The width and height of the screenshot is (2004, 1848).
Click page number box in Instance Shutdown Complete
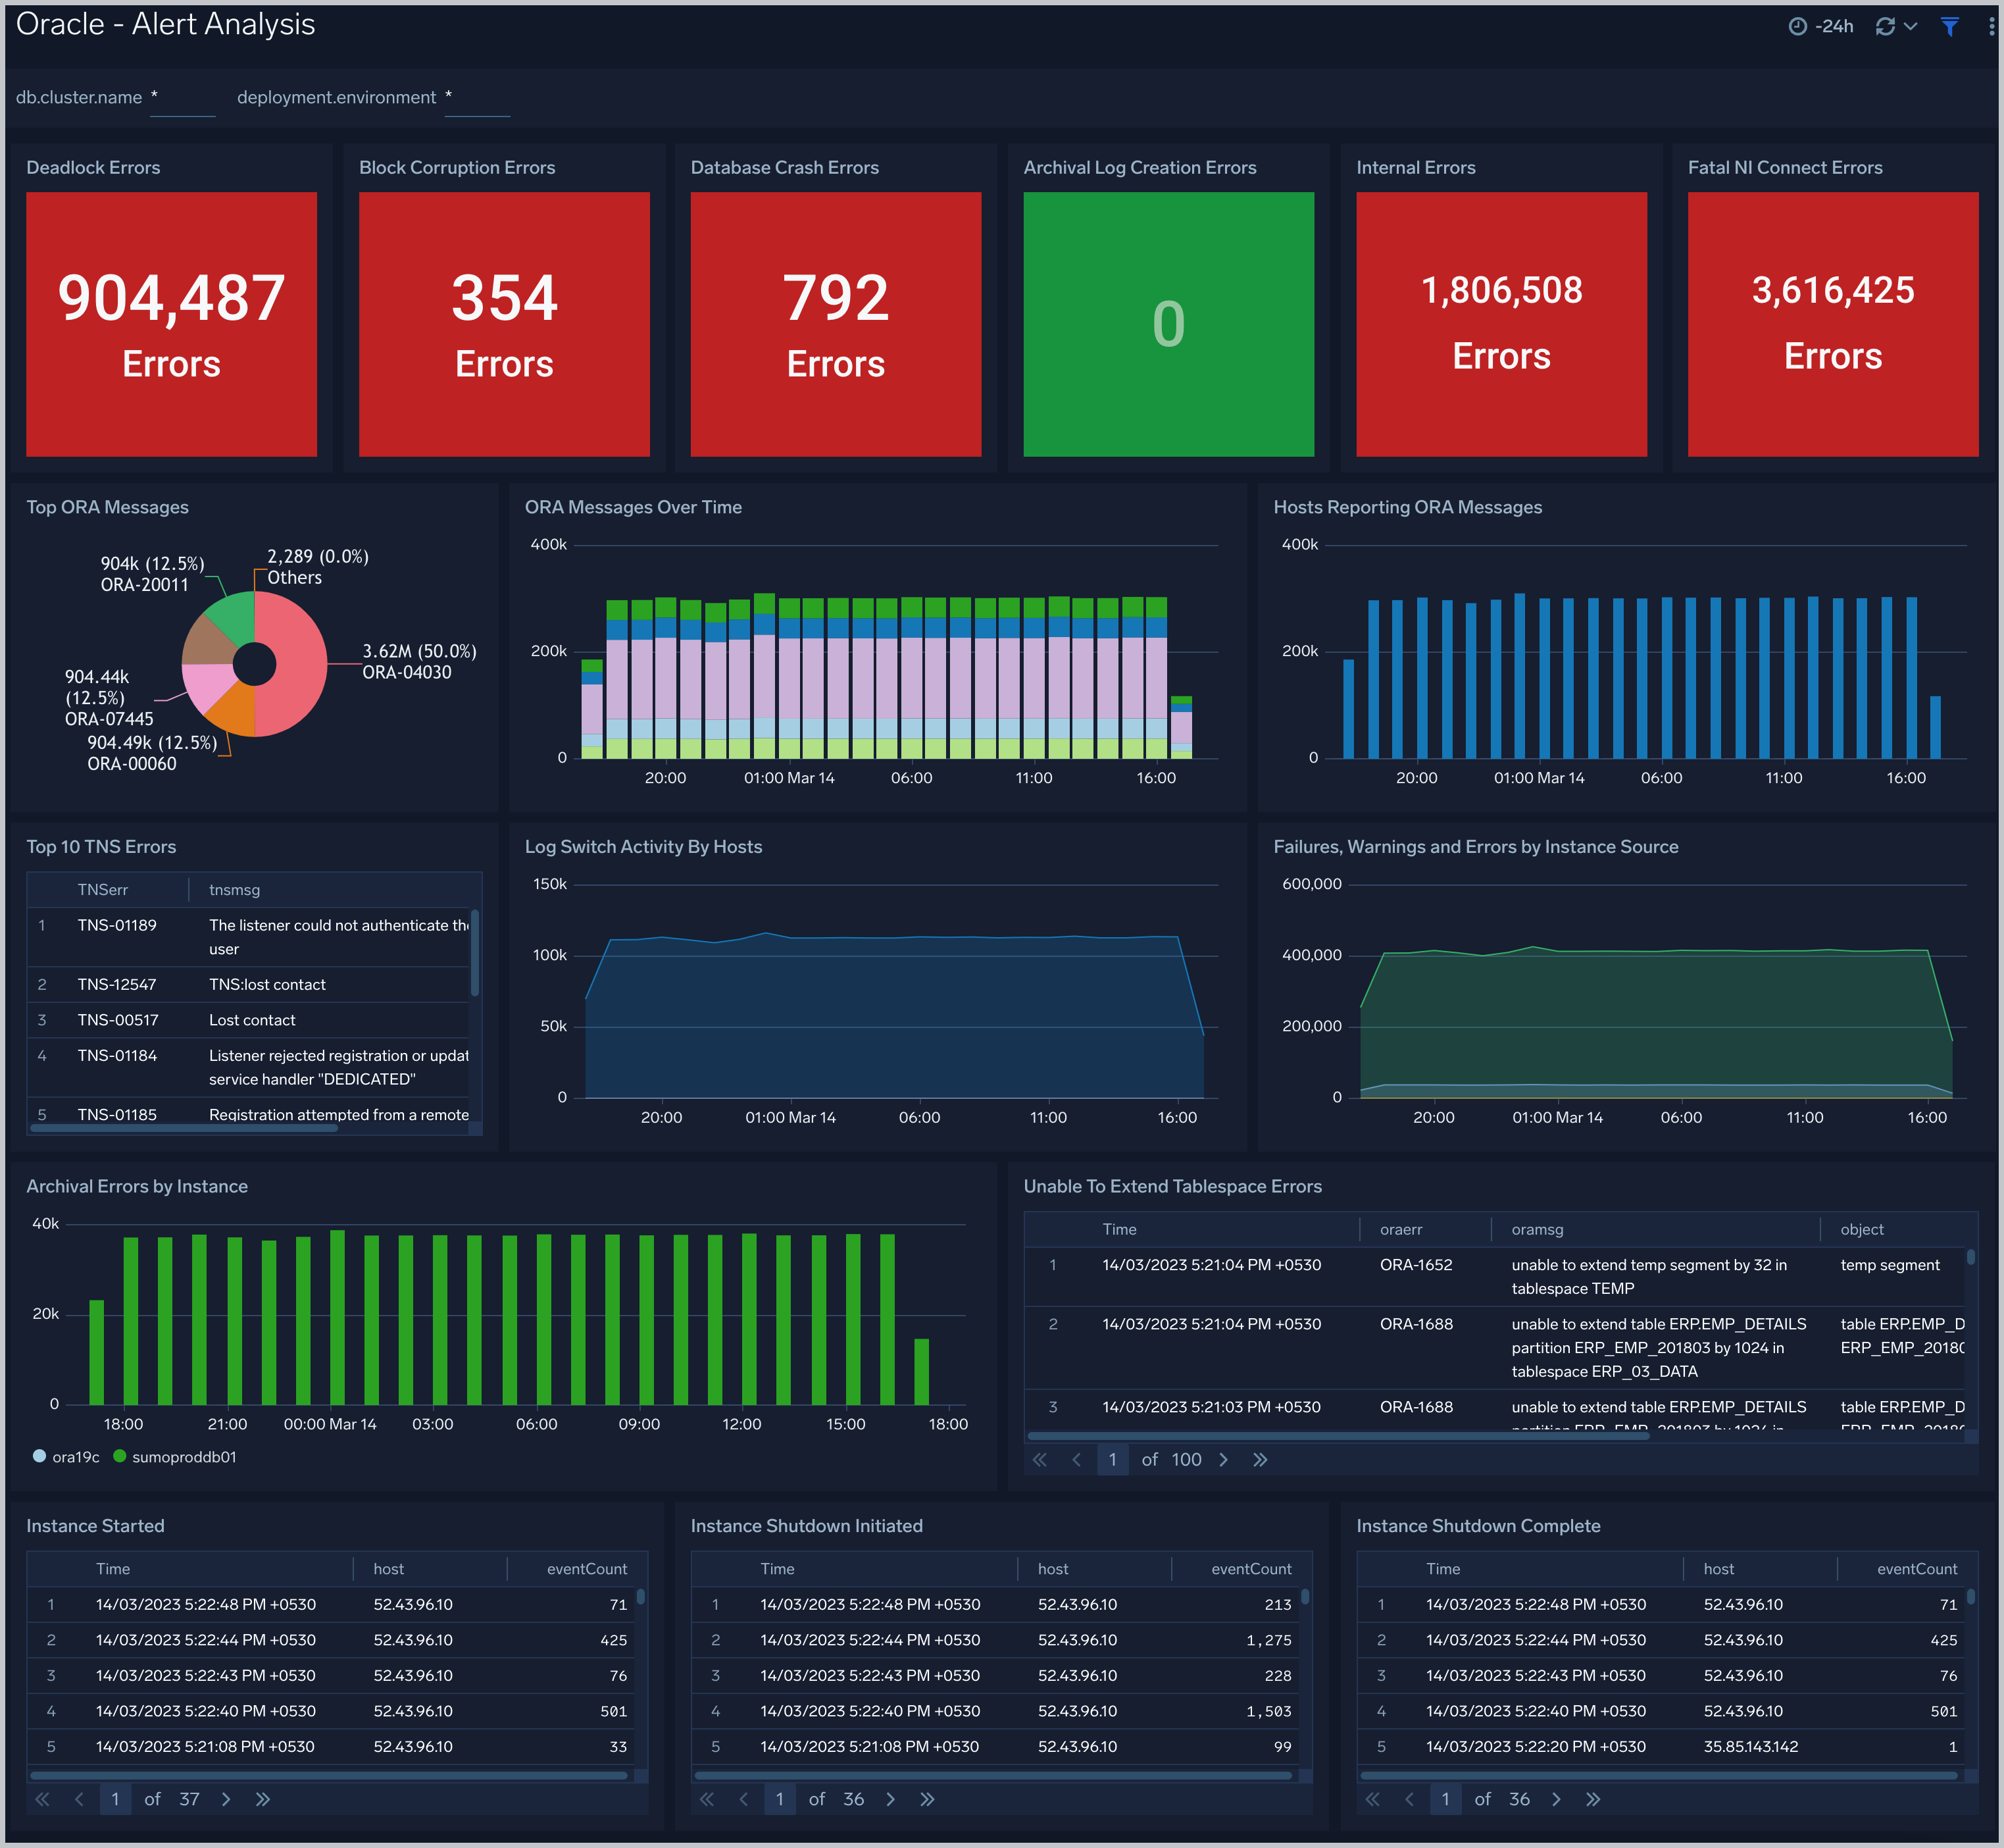point(1445,1799)
